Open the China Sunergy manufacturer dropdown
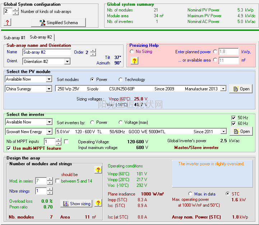Viewport: 259px width, 225px height. pyautogui.click(x=49, y=89)
